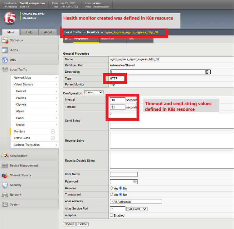234x229 pixels.
Task: Switch to the Help tab
Action: click(29, 32)
